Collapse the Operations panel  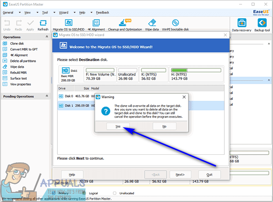click(x=47, y=37)
